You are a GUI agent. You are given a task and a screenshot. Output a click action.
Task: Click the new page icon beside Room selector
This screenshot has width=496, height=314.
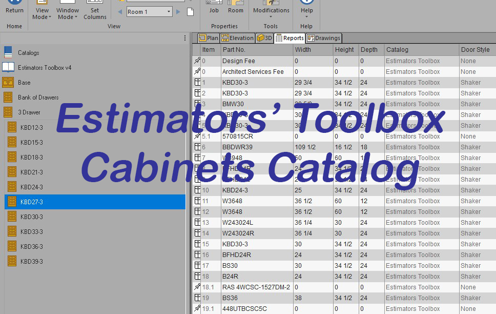pos(190,10)
